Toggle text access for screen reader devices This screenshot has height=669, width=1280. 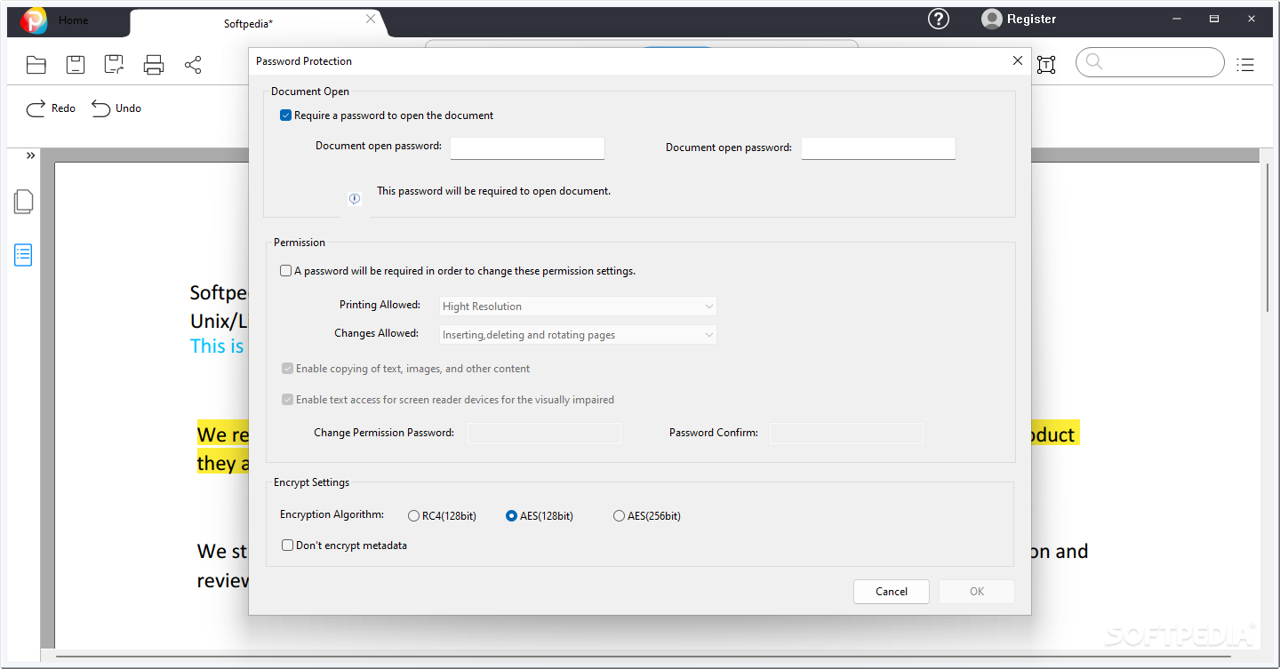click(x=287, y=400)
